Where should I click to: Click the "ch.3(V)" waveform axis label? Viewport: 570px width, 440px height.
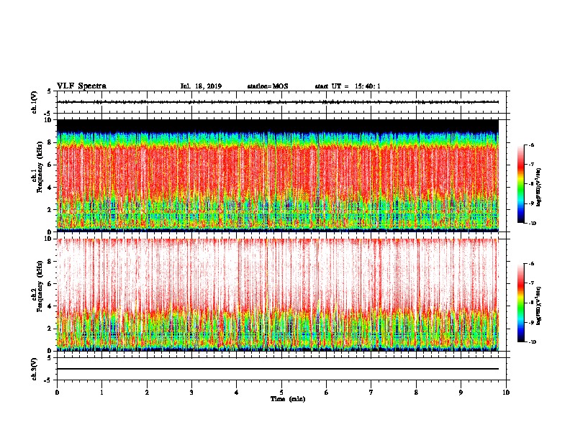pyautogui.click(x=34, y=369)
